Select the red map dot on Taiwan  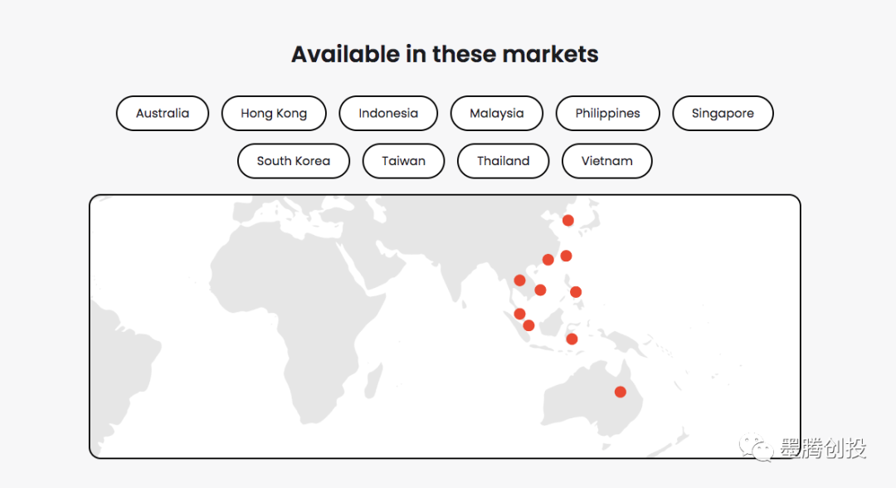(566, 256)
